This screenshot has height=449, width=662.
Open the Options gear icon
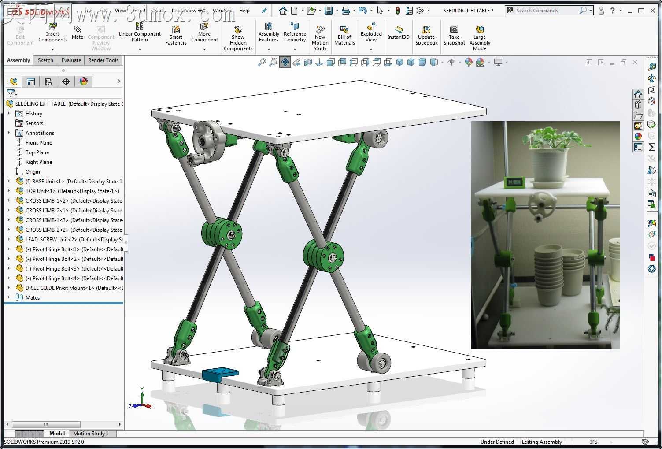(x=420, y=11)
